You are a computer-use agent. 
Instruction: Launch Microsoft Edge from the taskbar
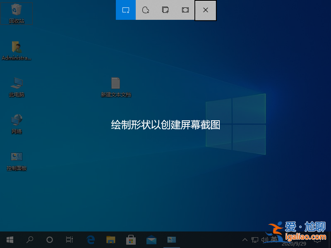(91, 239)
